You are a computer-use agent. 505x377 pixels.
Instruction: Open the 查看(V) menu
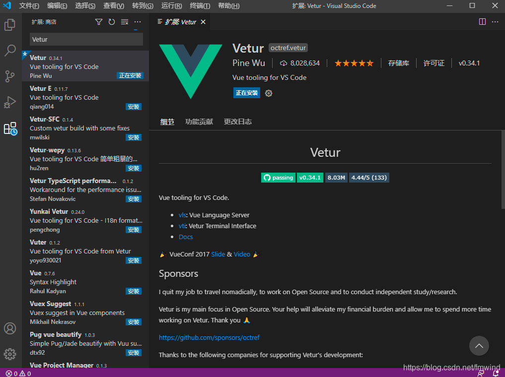114,6
